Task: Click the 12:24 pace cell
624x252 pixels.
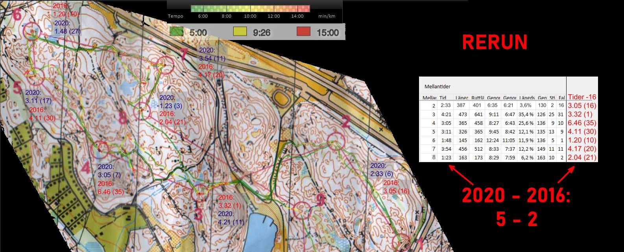Action: point(493,140)
